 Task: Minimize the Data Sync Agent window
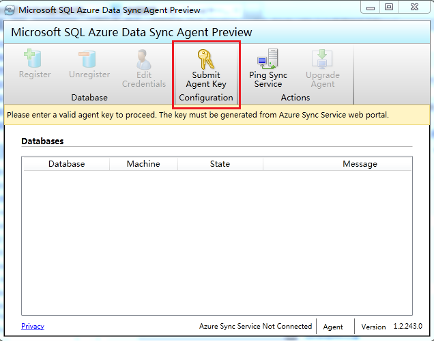click(371, 8)
